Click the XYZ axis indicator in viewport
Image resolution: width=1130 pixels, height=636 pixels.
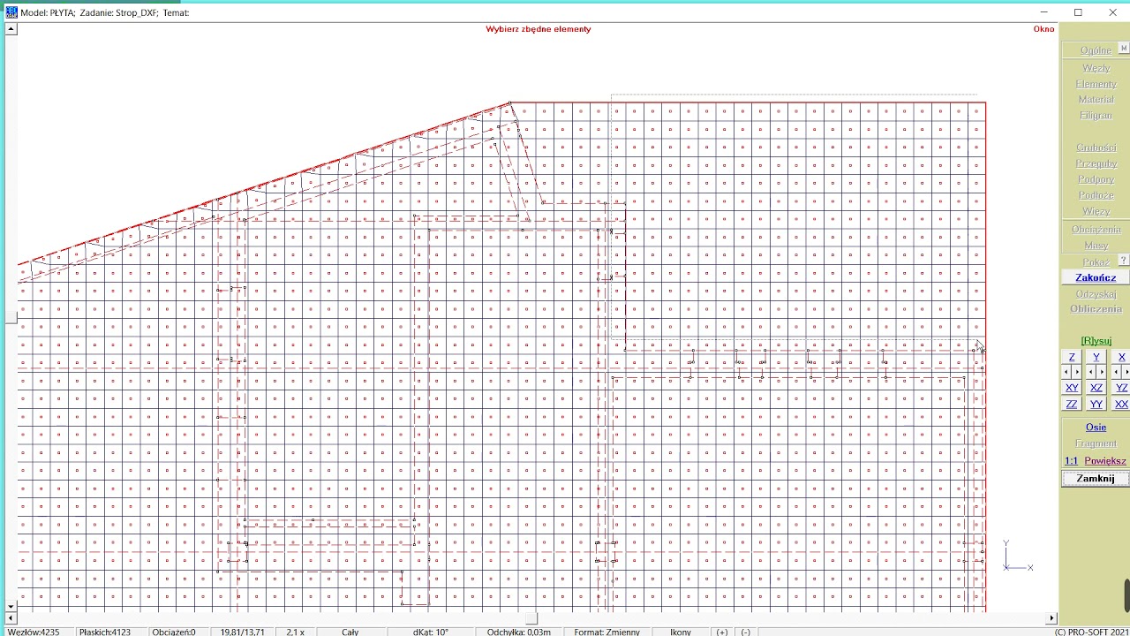pos(1017,557)
